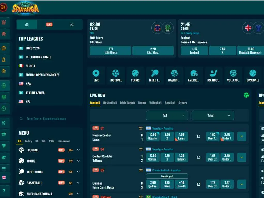Star the Rosario Central vs Lanus match
The width and height of the screenshot is (264, 198).
pyautogui.click(x=141, y=128)
